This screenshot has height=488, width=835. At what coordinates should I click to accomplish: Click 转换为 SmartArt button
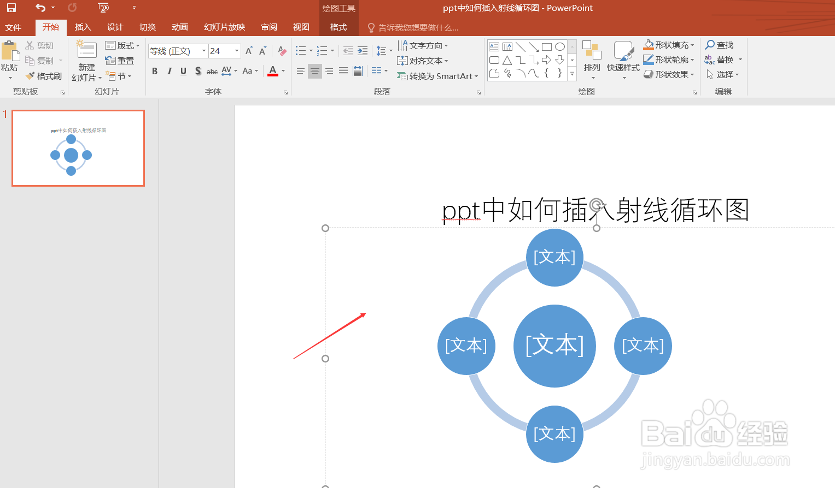(x=437, y=76)
